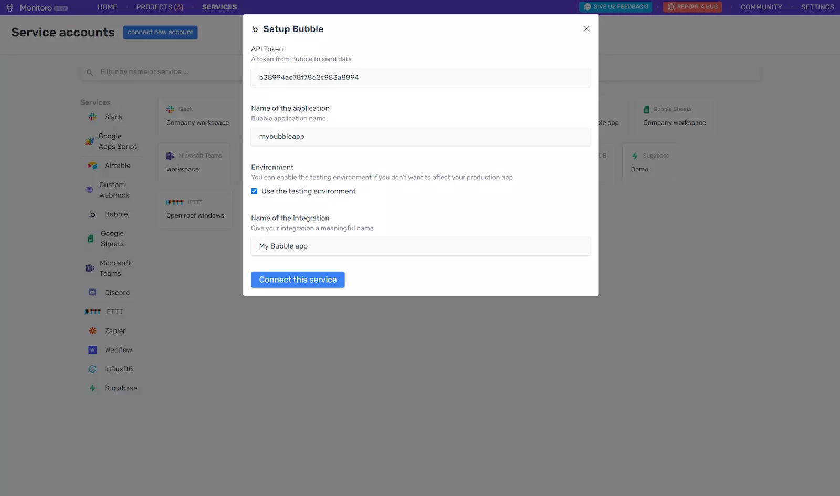Select the Zapier icon in services
This screenshot has width=840, height=496.
click(92, 330)
